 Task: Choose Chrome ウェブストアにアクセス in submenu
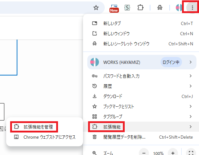coord(45,137)
